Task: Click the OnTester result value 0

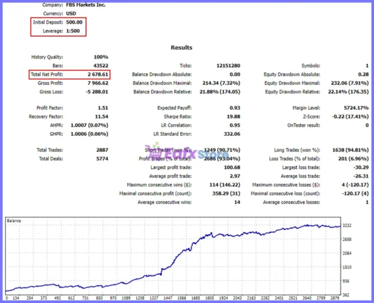Action: [367, 125]
